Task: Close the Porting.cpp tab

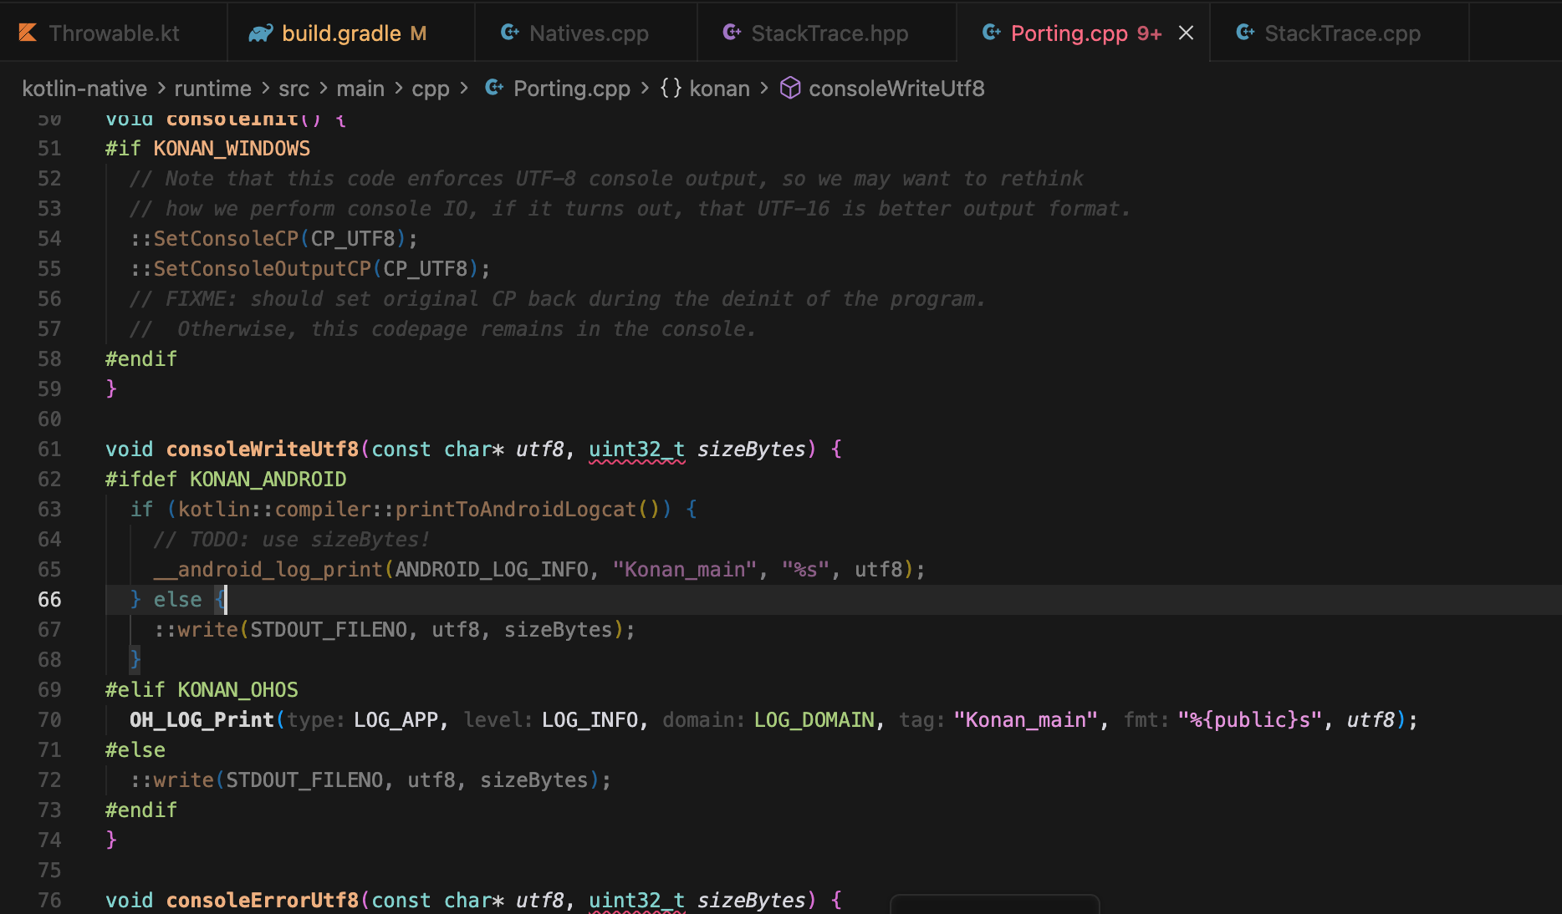Action: click(1186, 33)
